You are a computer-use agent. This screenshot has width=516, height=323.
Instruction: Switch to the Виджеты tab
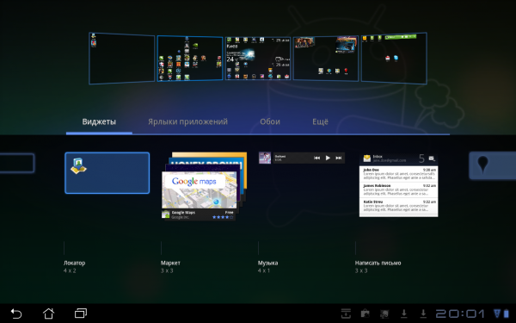tap(99, 121)
